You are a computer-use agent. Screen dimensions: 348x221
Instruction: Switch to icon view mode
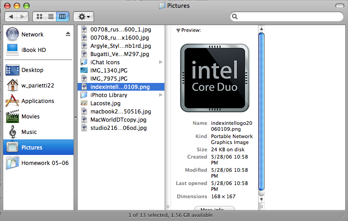(39, 16)
